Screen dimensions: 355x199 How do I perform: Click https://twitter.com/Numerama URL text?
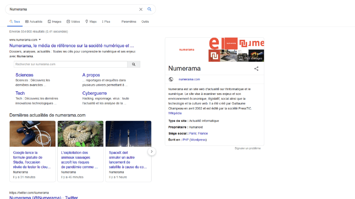(x=29, y=193)
